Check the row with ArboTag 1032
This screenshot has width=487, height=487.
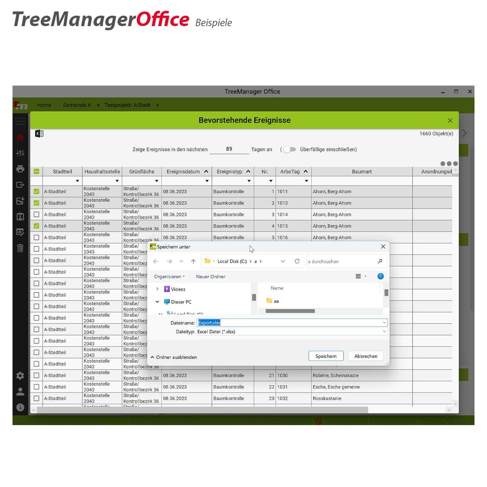tap(37, 398)
